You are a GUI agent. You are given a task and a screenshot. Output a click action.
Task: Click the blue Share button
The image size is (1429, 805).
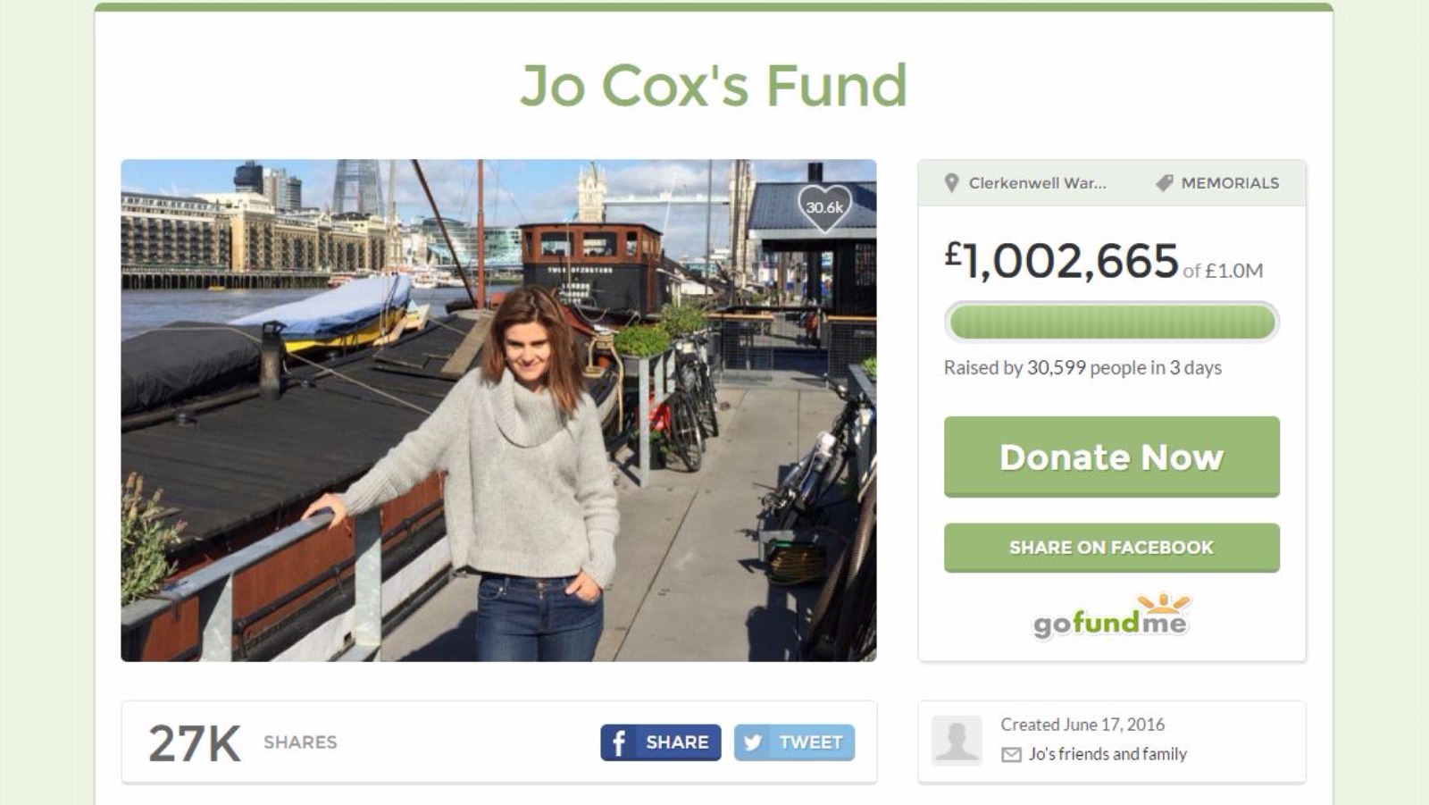660,742
